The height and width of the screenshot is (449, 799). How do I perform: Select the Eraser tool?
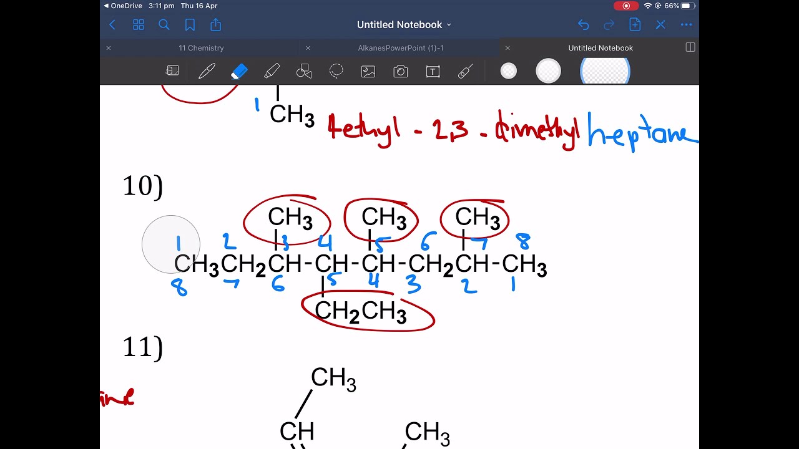click(x=239, y=71)
